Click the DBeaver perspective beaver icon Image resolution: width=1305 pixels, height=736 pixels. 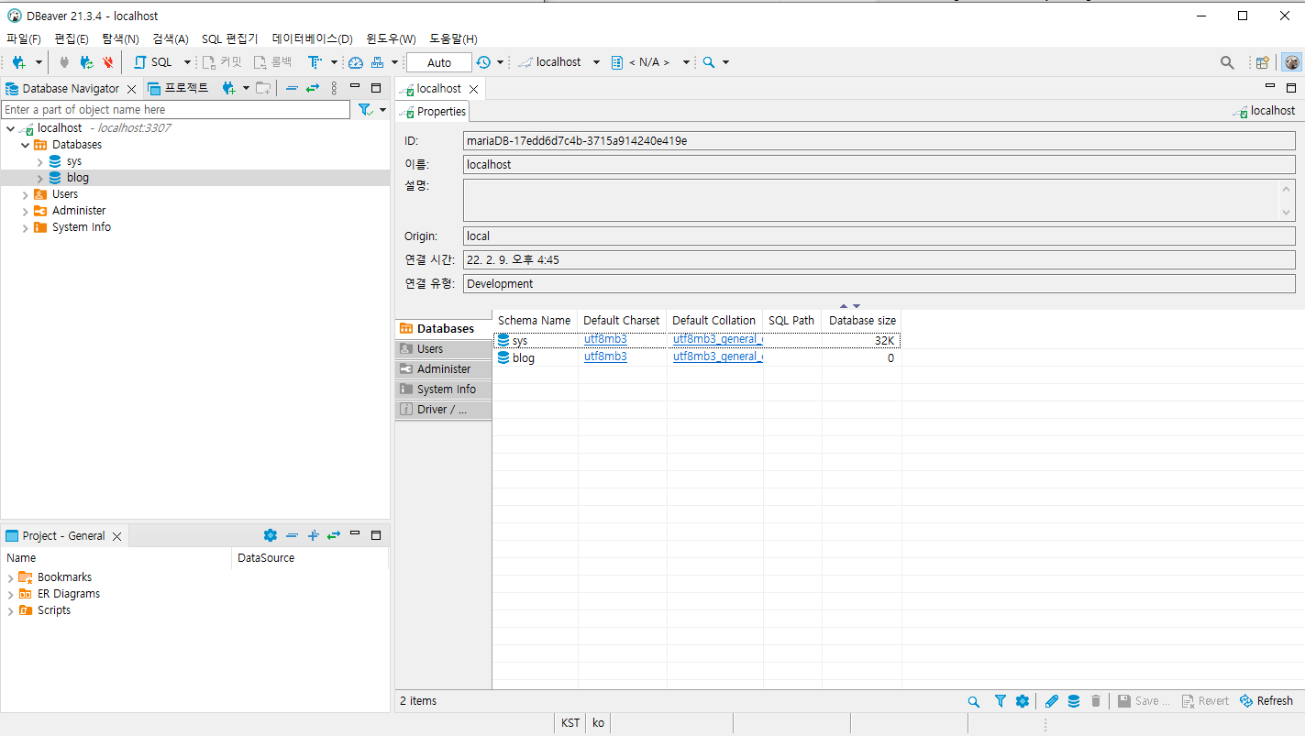pyautogui.click(x=1292, y=62)
